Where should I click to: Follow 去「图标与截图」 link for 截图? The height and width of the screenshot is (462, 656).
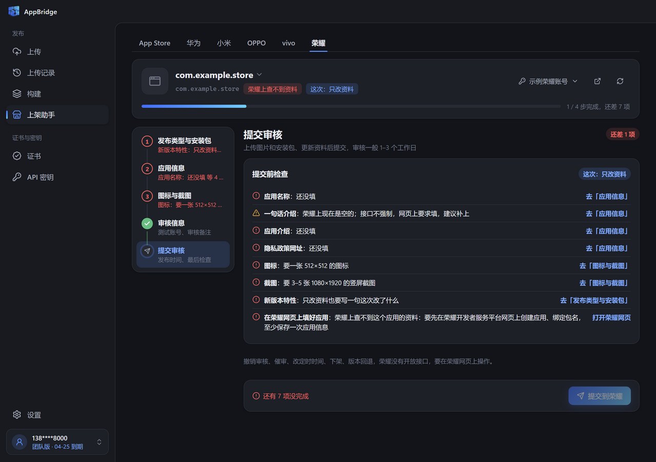pyautogui.click(x=605, y=283)
